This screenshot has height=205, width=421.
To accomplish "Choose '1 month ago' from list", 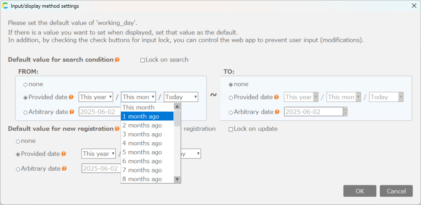I will 147,116.
